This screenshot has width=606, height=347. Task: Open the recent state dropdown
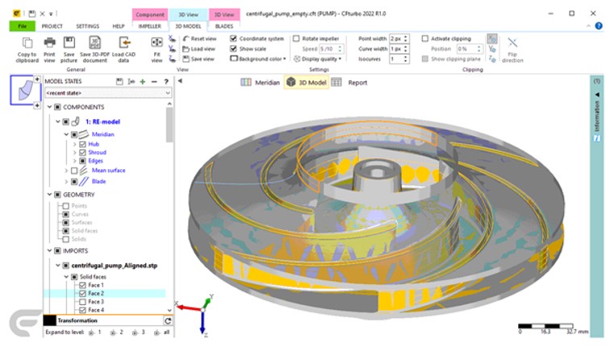(108, 93)
